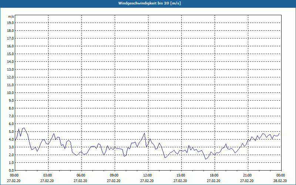Screen dimensions: 296x185
Task: Click the '18:00' time axis label
Action: (x=214, y=175)
